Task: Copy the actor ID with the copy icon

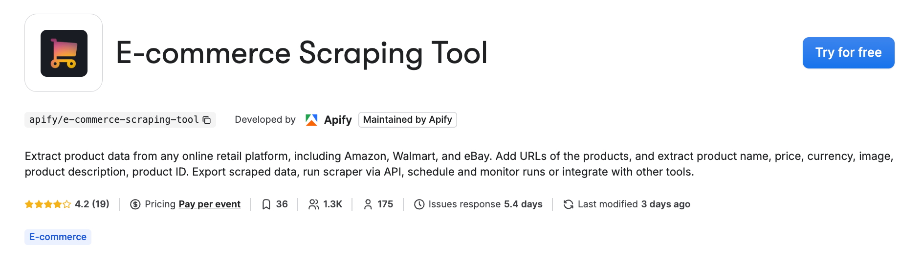Action: 207,120
